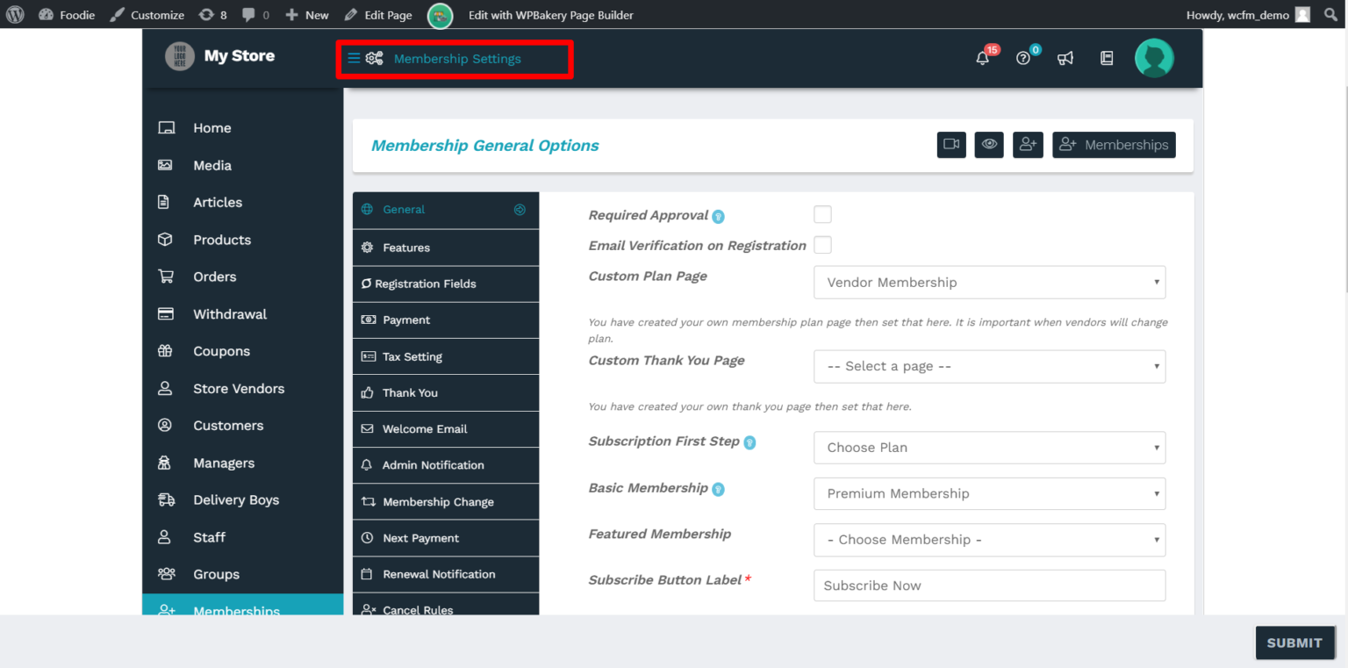Open the Subscription First Step dropdown
The height and width of the screenshot is (668, 1348).
tap(989, 448)
